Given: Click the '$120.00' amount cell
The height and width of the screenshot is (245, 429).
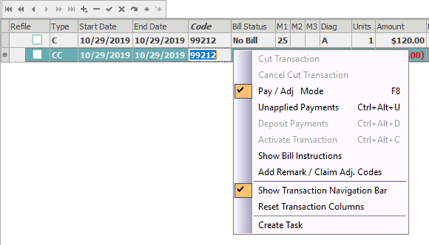Looking at the screenshot, I should point(401,40).
